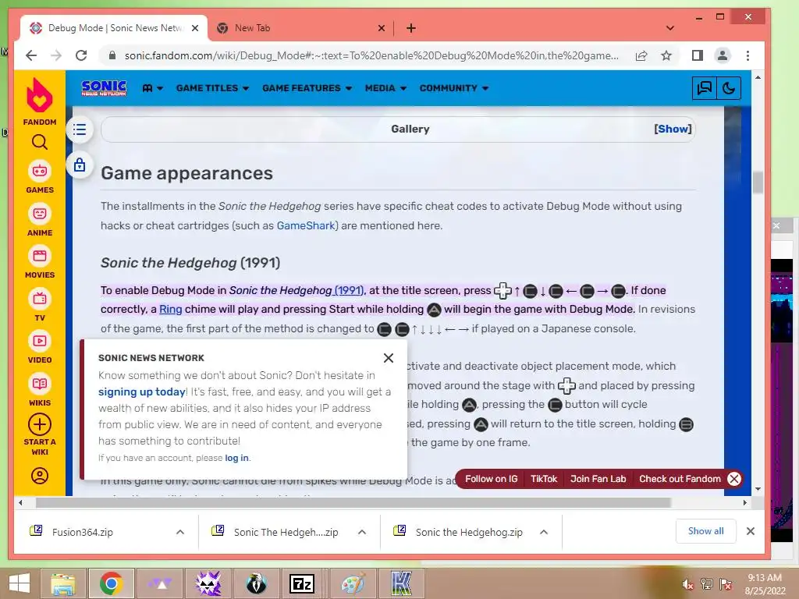
Task: Open the user profile icon in the sidebar
Action: [x=40, y=476]
